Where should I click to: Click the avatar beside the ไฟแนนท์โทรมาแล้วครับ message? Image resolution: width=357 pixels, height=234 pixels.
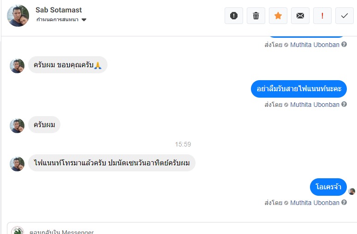(x=17, y=164)
